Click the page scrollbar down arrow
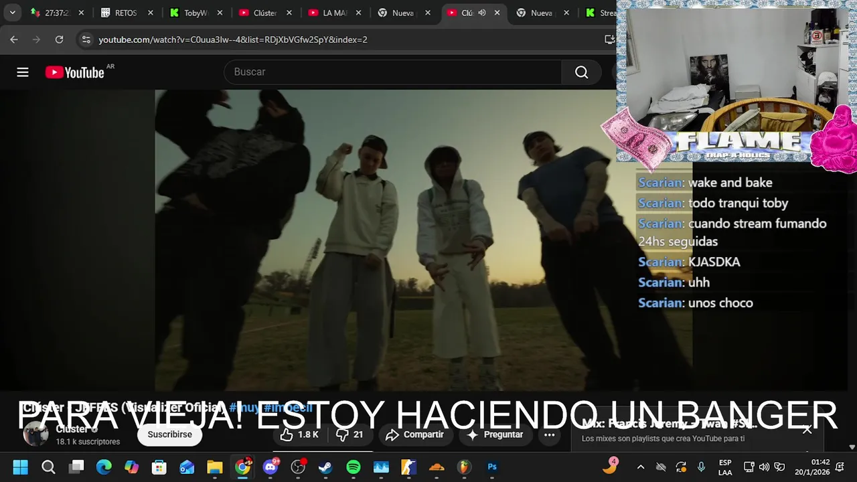This screenshot has width=857, height=482. pyautogui.click(x=852, y=447)
